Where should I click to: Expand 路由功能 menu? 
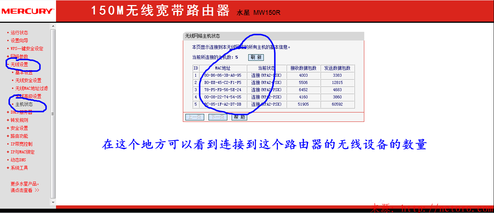click(x=19, y=136)
